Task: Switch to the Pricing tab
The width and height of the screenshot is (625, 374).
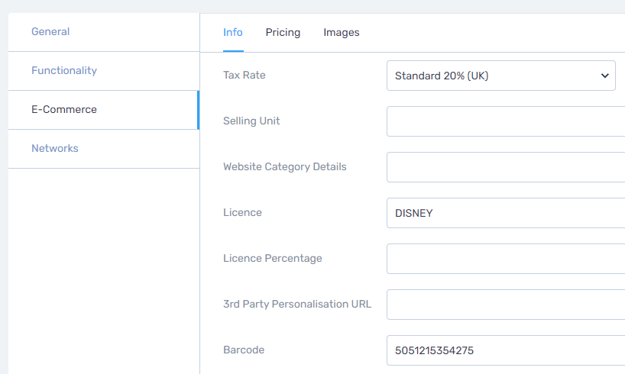Action: [283, 32]
